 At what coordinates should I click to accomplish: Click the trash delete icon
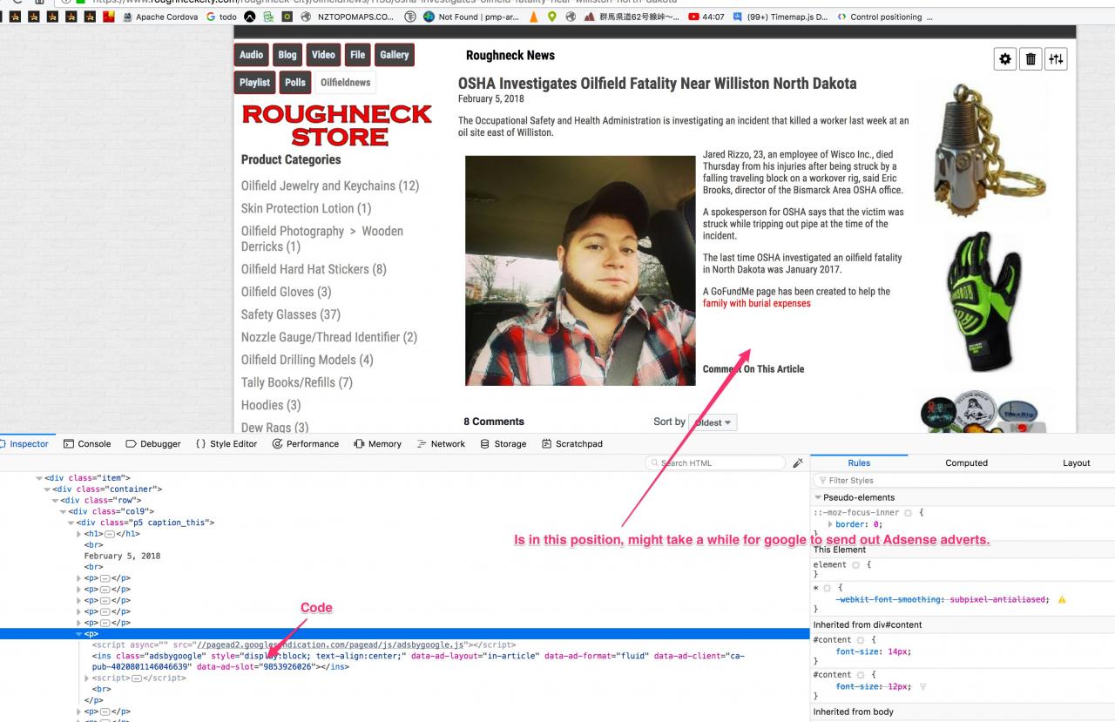tap(1031, 59)
